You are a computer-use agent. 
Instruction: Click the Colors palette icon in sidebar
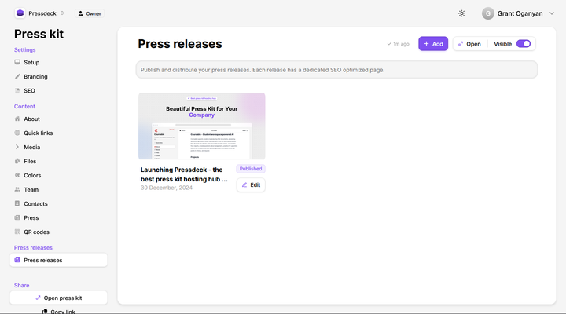tap(17, 176)
